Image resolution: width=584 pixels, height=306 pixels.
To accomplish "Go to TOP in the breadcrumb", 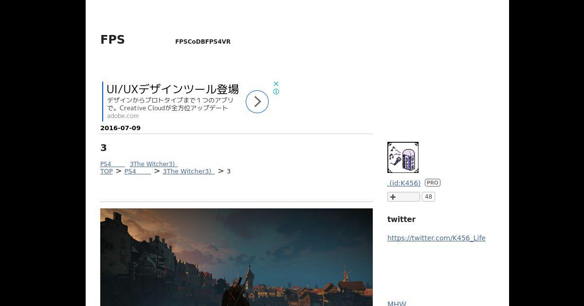I will (106, 171).
